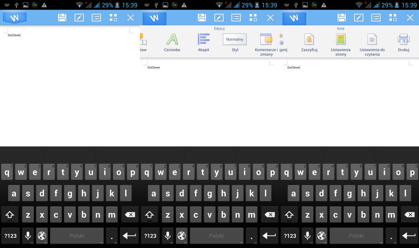Close document on screen without ribbon

tap(130, 18)
